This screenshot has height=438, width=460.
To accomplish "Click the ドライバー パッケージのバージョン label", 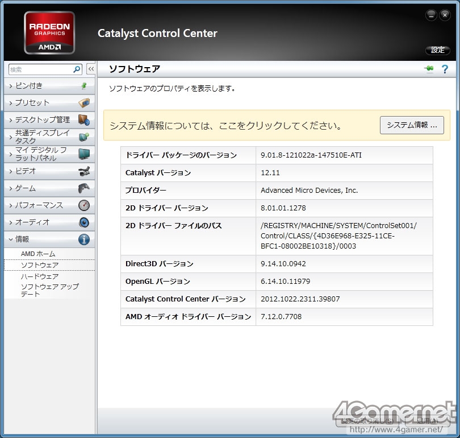I will click(181, 155).
